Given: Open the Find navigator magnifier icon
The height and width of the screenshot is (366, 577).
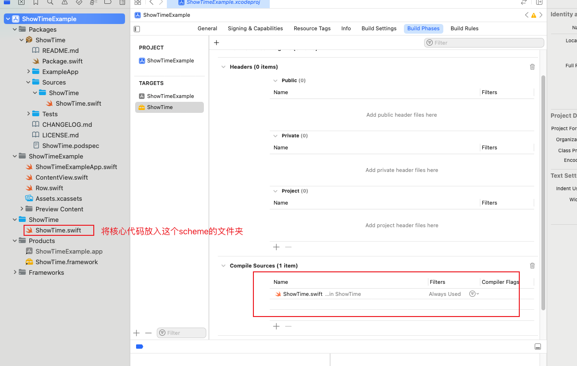Looking at the screenshot, I should pos(50,2).
